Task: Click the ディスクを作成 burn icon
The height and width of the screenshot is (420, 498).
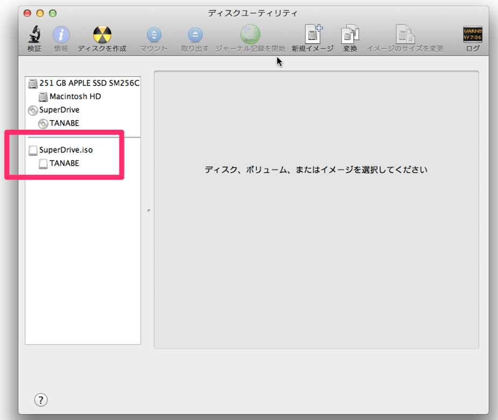Action: [102, 34]
